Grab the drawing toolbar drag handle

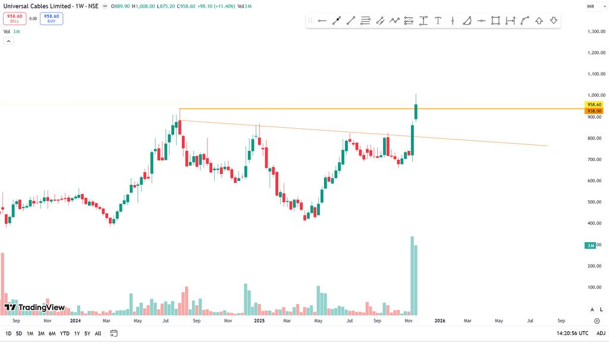(310, 21)
